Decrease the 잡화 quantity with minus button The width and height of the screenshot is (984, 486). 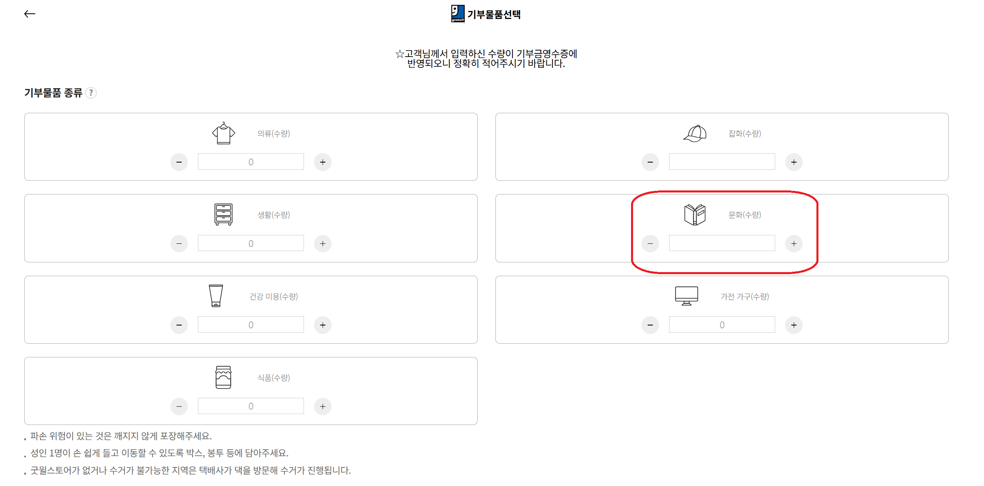650,162
